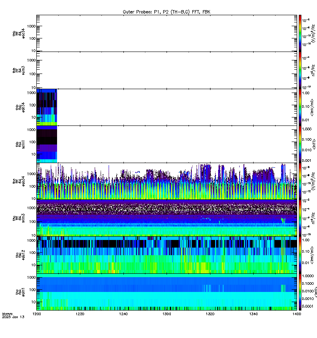The width and height of the screenshot is (317, 338).
Task: Click the color bar beside the thb edc34 panel
Action: coord(300,107)
